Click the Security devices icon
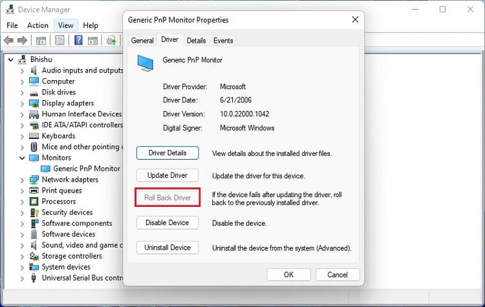 [x=34, y=213]
